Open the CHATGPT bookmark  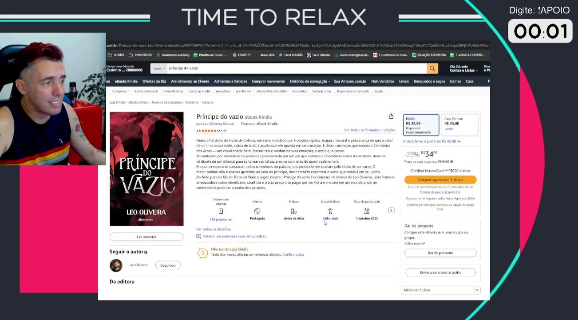tap(241, 55)
